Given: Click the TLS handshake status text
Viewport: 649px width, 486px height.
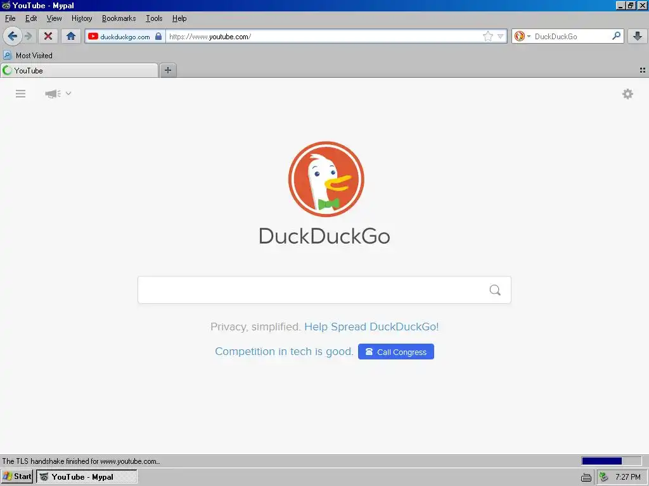Looking at the screenshot, I should (x=81, y=461).
